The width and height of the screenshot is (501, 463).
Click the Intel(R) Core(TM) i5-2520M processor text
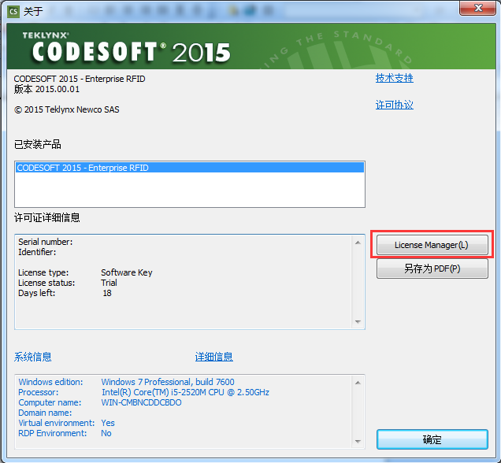coord(185,392)
